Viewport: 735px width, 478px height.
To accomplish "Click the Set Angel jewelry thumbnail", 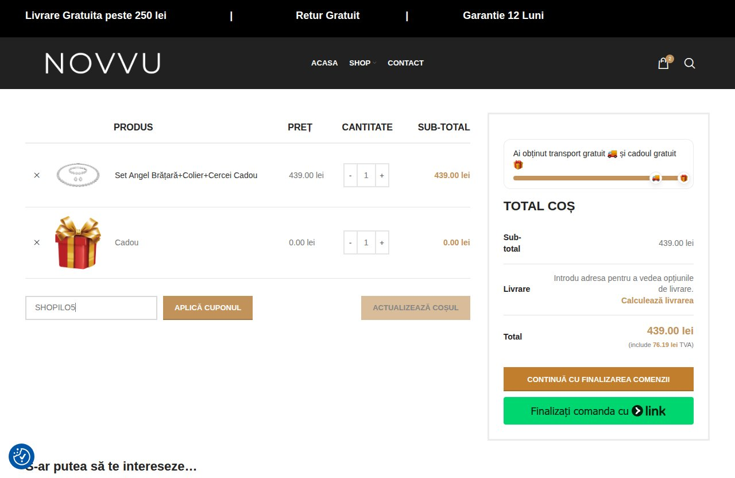I will click(x=78, y=175).
